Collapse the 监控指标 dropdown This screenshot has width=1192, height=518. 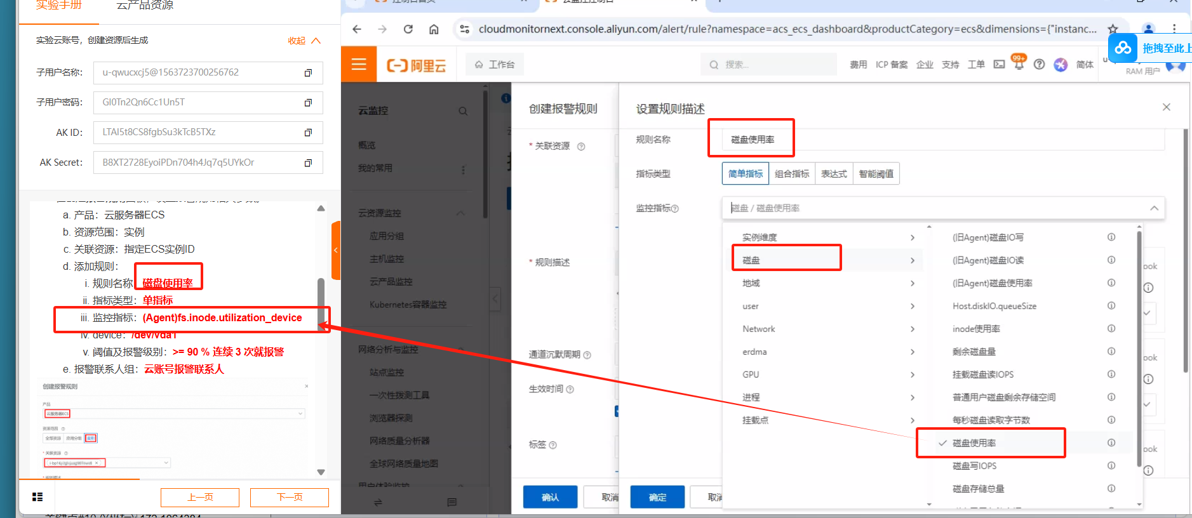[x=1154, y=208]
